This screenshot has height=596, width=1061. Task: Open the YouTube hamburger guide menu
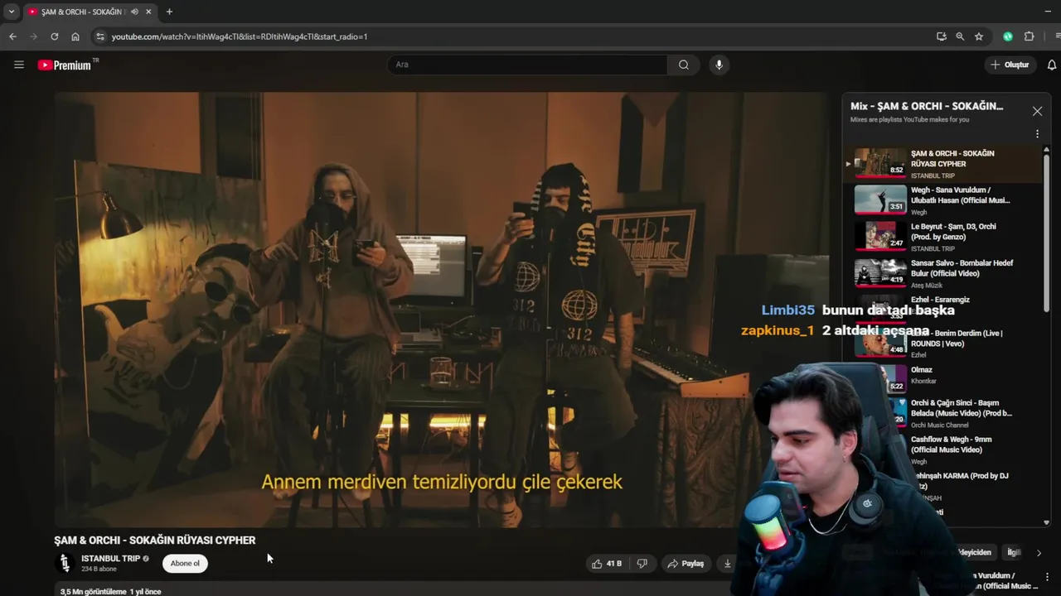pos(19,65)
